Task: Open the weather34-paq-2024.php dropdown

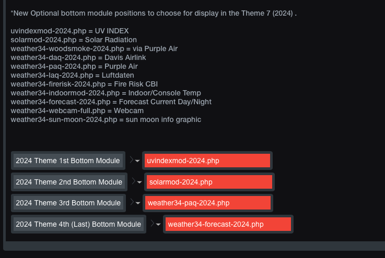Action: point(208,203)
